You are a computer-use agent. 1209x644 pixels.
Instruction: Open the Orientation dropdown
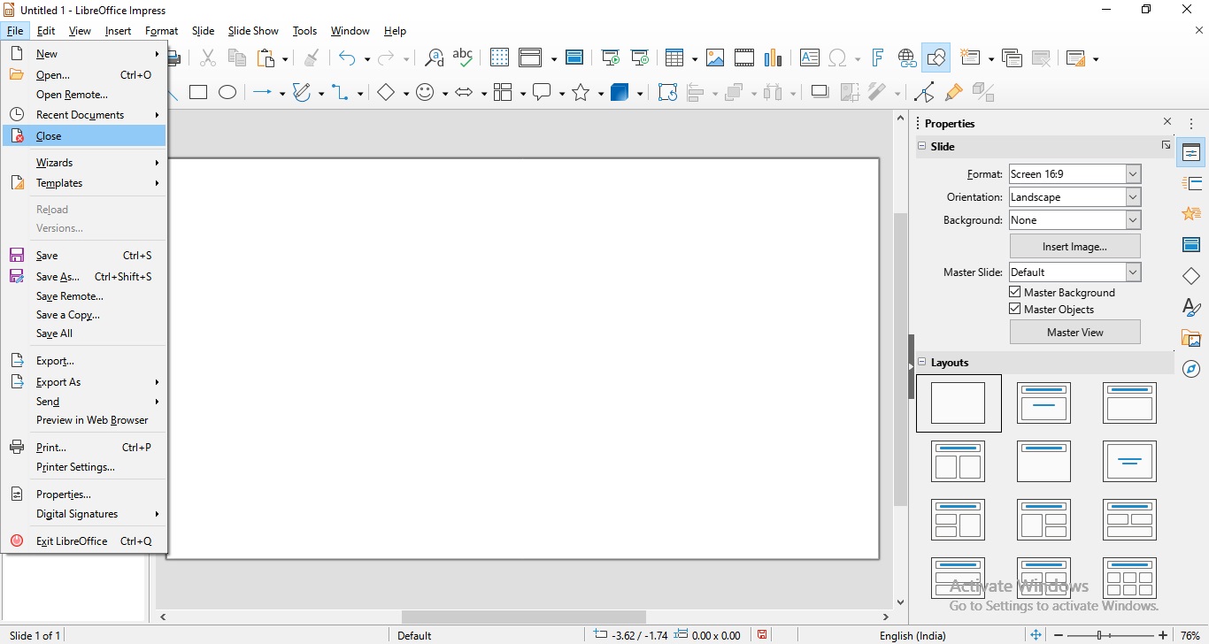(x=1133, y=197)
